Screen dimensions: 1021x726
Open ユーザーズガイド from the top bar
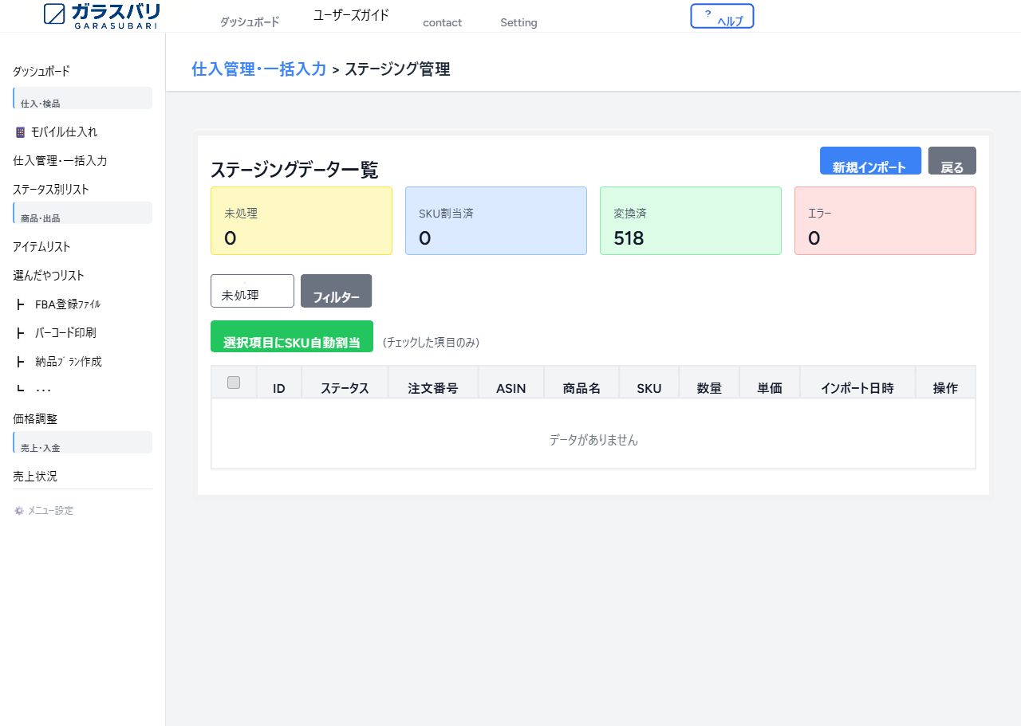coord(351,14)
